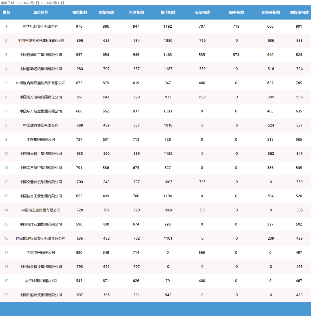This screenshot has width=311, height=316.
Task: Click 头条指数 value 799
Action: tap(202, 41)
